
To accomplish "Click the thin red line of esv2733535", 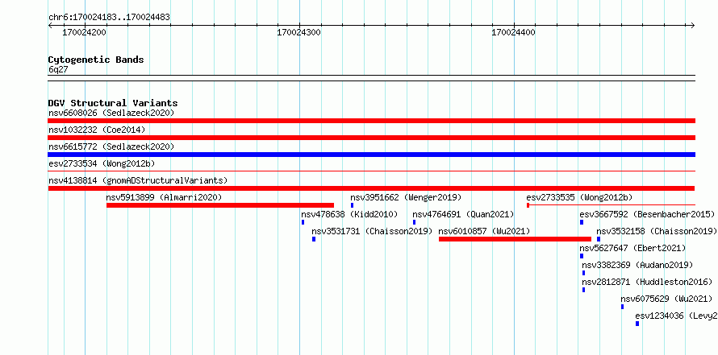I will click(612, 205).
